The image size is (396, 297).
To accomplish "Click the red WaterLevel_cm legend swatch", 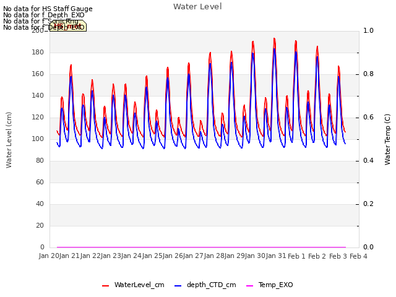I will point(105,286).
